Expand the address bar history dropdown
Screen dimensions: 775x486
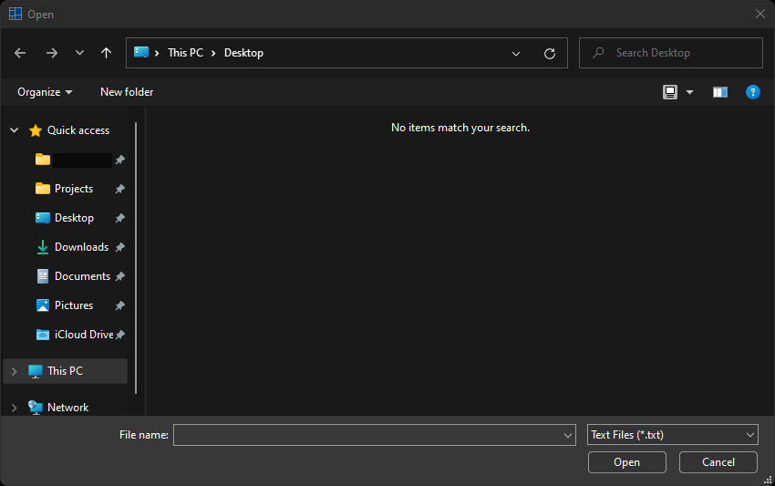point(516,54)
